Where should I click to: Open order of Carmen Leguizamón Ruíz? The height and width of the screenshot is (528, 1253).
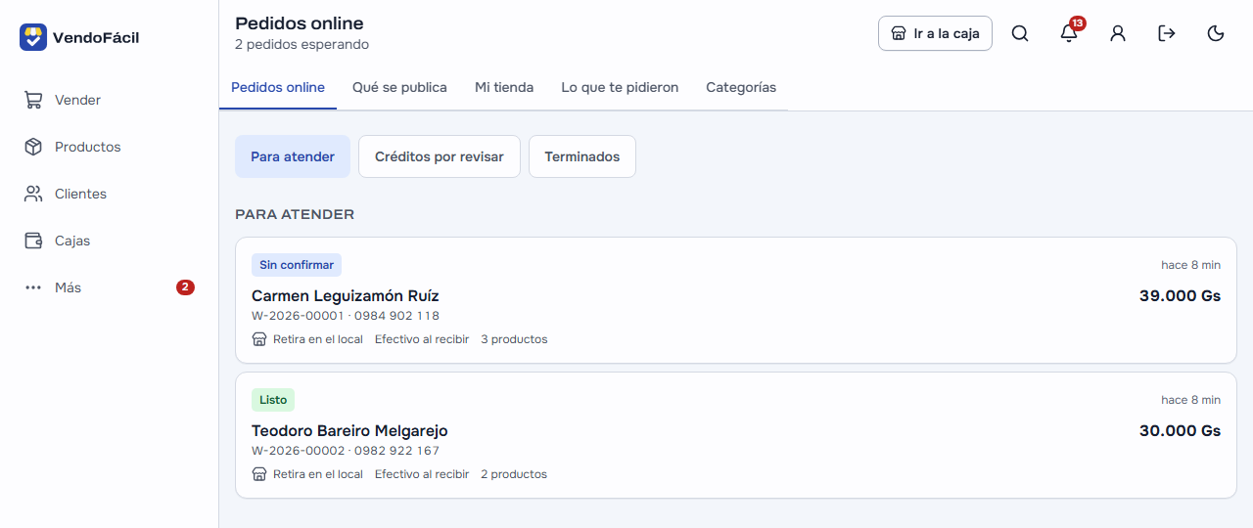point(736,300)
